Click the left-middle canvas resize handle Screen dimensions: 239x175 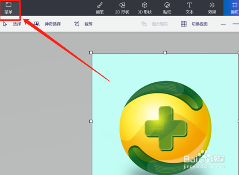pyautogui.click(x=91, y=121)
